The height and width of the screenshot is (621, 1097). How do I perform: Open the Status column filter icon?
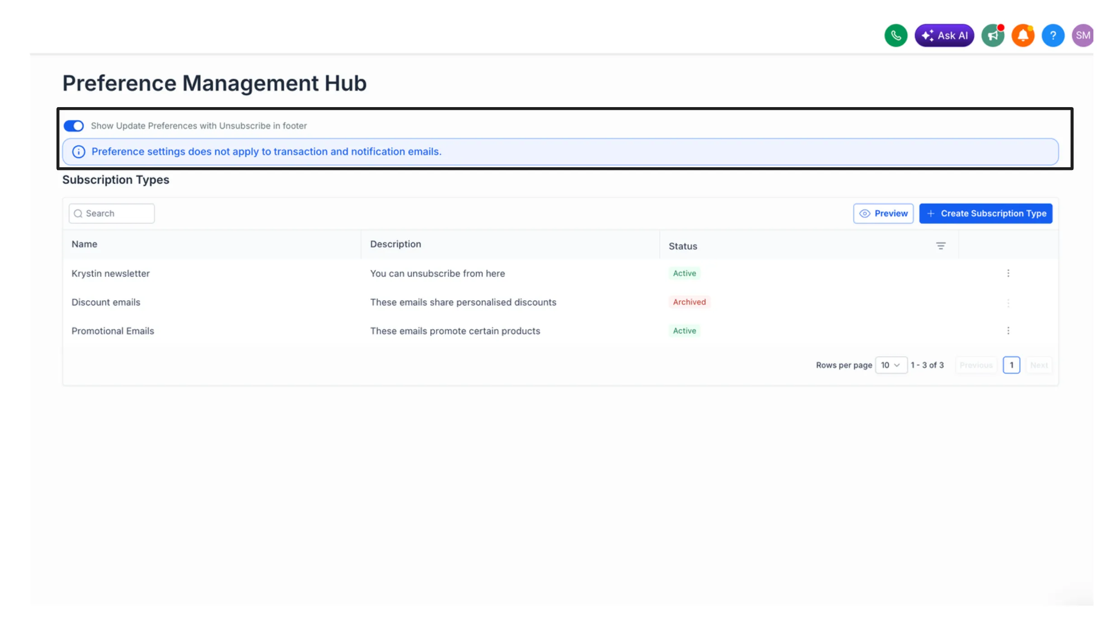click(941, 245)
